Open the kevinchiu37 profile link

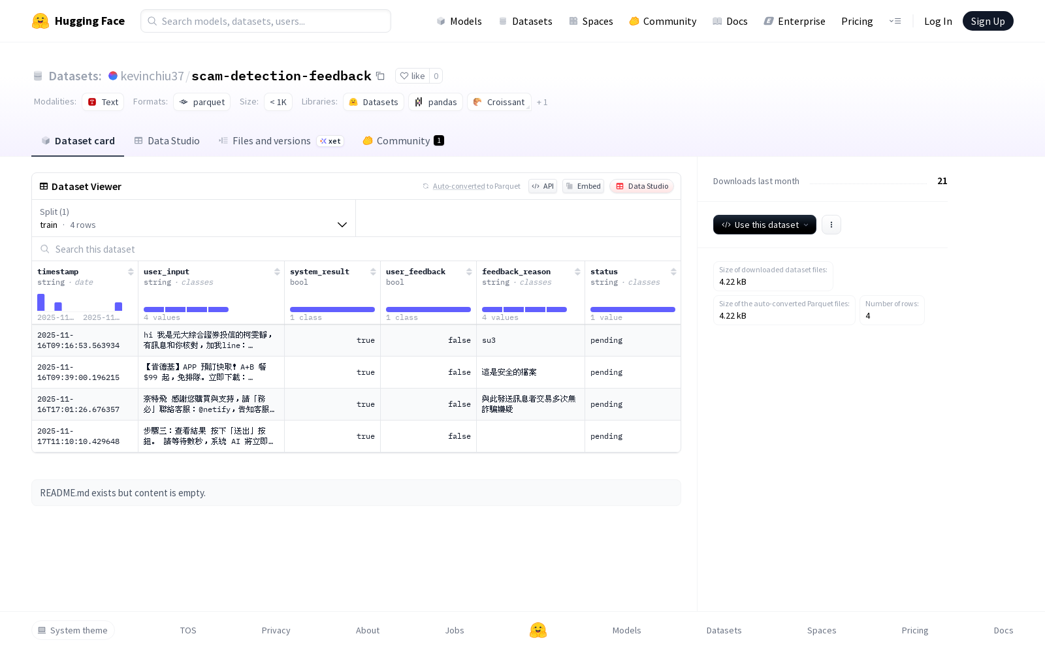coord(152,76)
